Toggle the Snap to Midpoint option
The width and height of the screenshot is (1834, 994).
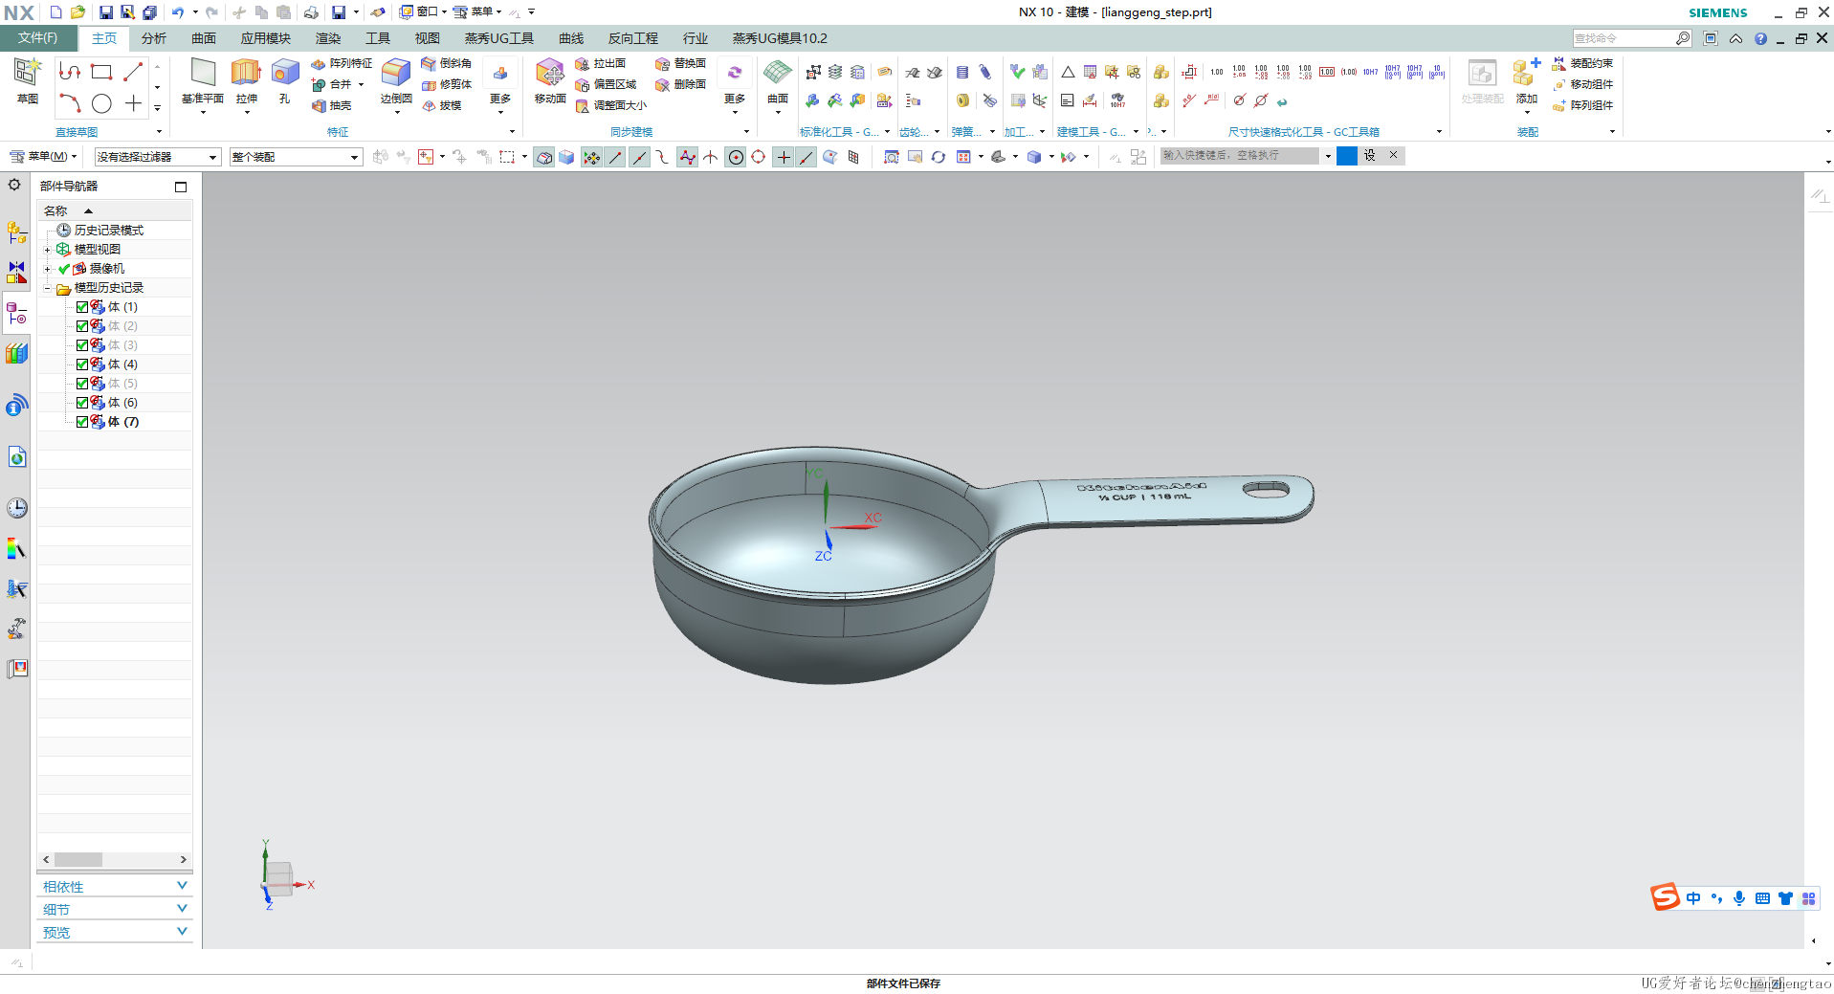pos(638,157)
